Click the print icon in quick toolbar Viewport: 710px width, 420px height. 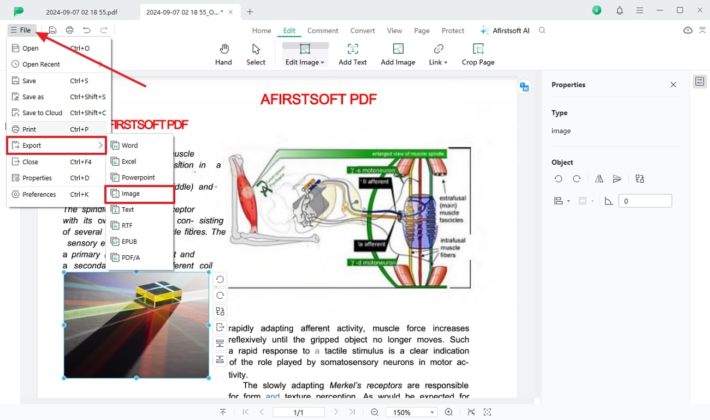(x=69, y=31)
